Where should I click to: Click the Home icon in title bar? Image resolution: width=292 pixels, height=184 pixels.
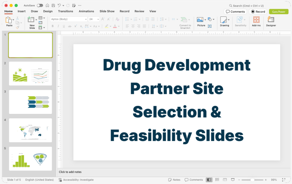pyautogui.click(x=47, y=5)
